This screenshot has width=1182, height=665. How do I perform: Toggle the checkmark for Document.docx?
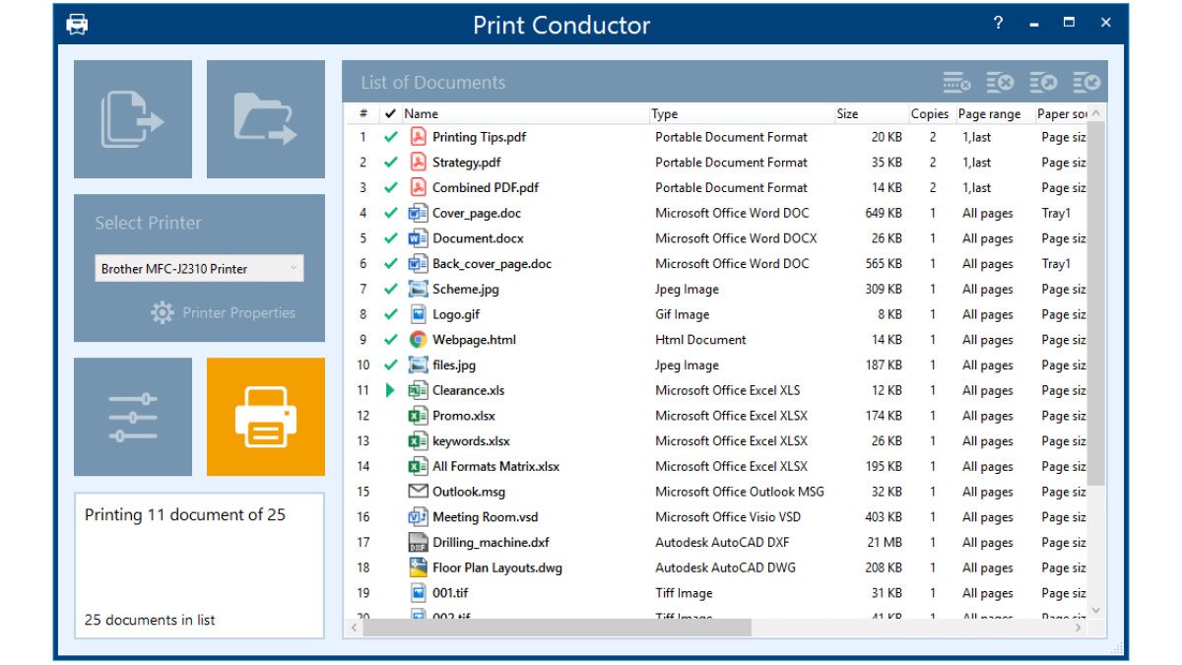pyautogui.click(x=391, y=238)
